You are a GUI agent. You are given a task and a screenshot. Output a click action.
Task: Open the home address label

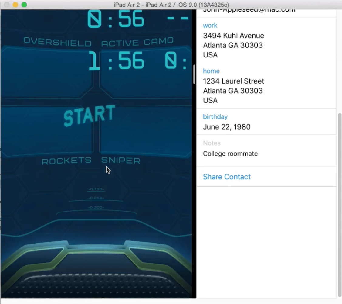(211, 71)
